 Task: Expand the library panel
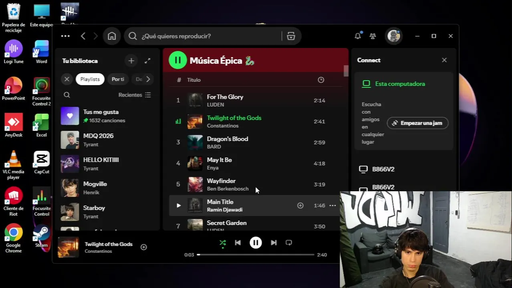[x=147, y=61]
